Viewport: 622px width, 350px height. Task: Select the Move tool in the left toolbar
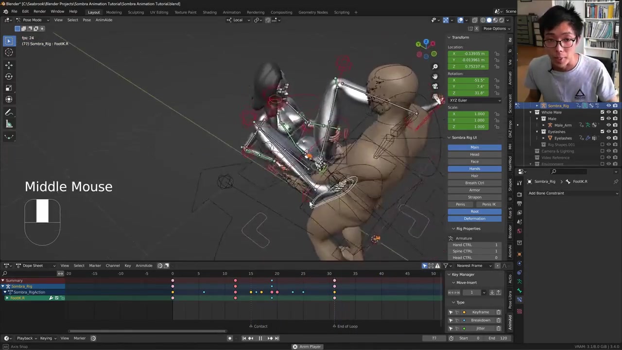[9, 65]
